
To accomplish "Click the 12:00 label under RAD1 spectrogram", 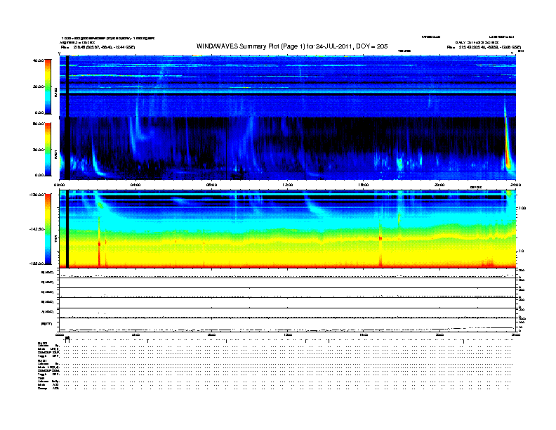I will pos(287,185).
